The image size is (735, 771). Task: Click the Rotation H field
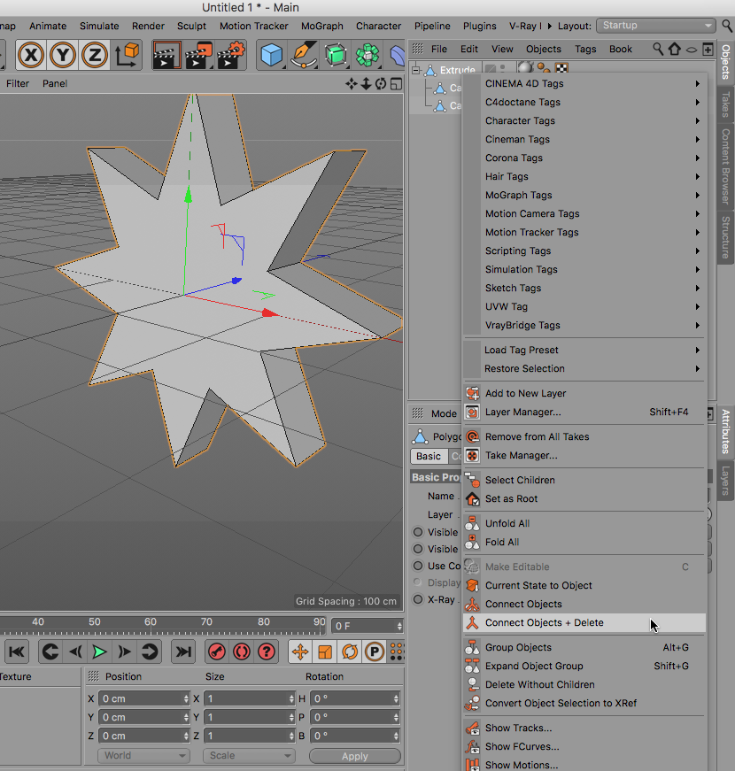click(355, 698)
